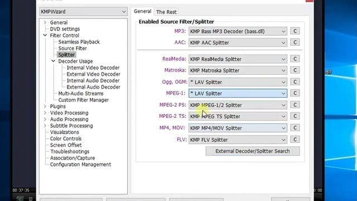Switch to The Rest tab
This screenshot has width=357, height=201.
[166, 12]
